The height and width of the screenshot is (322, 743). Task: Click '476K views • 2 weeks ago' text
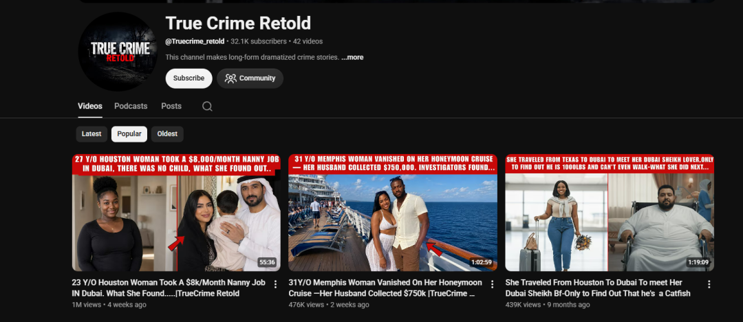coord(329,304)
